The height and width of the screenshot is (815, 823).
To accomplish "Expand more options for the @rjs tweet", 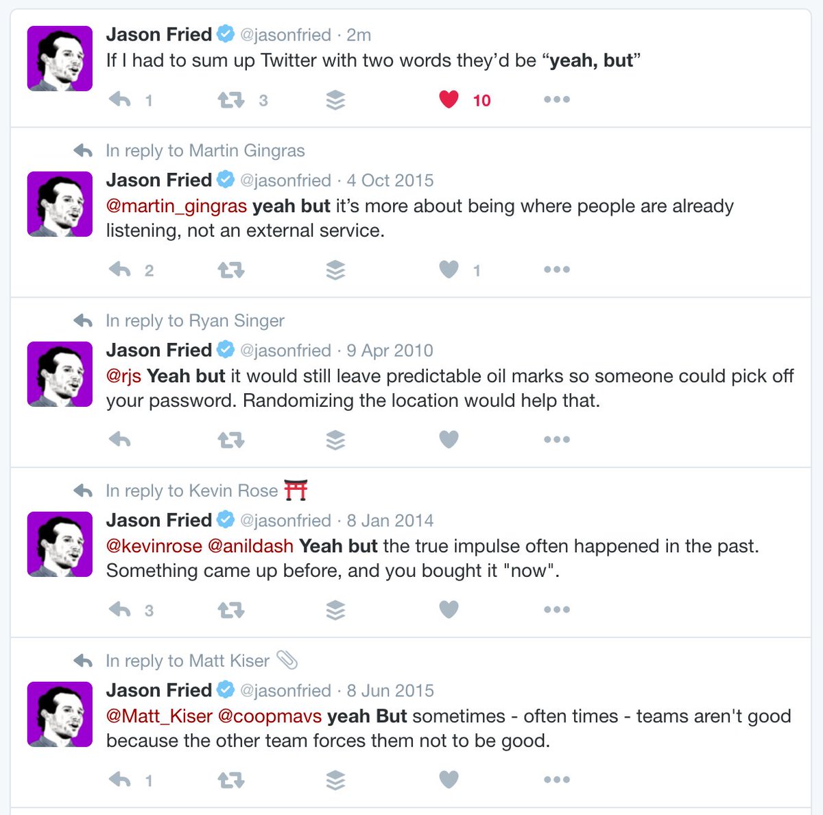I will [556, 440].
